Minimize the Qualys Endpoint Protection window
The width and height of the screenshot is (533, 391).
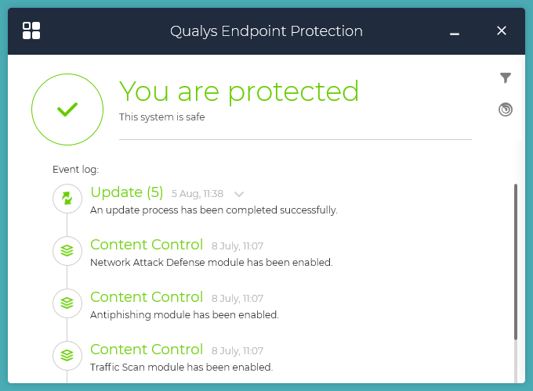(455, 32)
